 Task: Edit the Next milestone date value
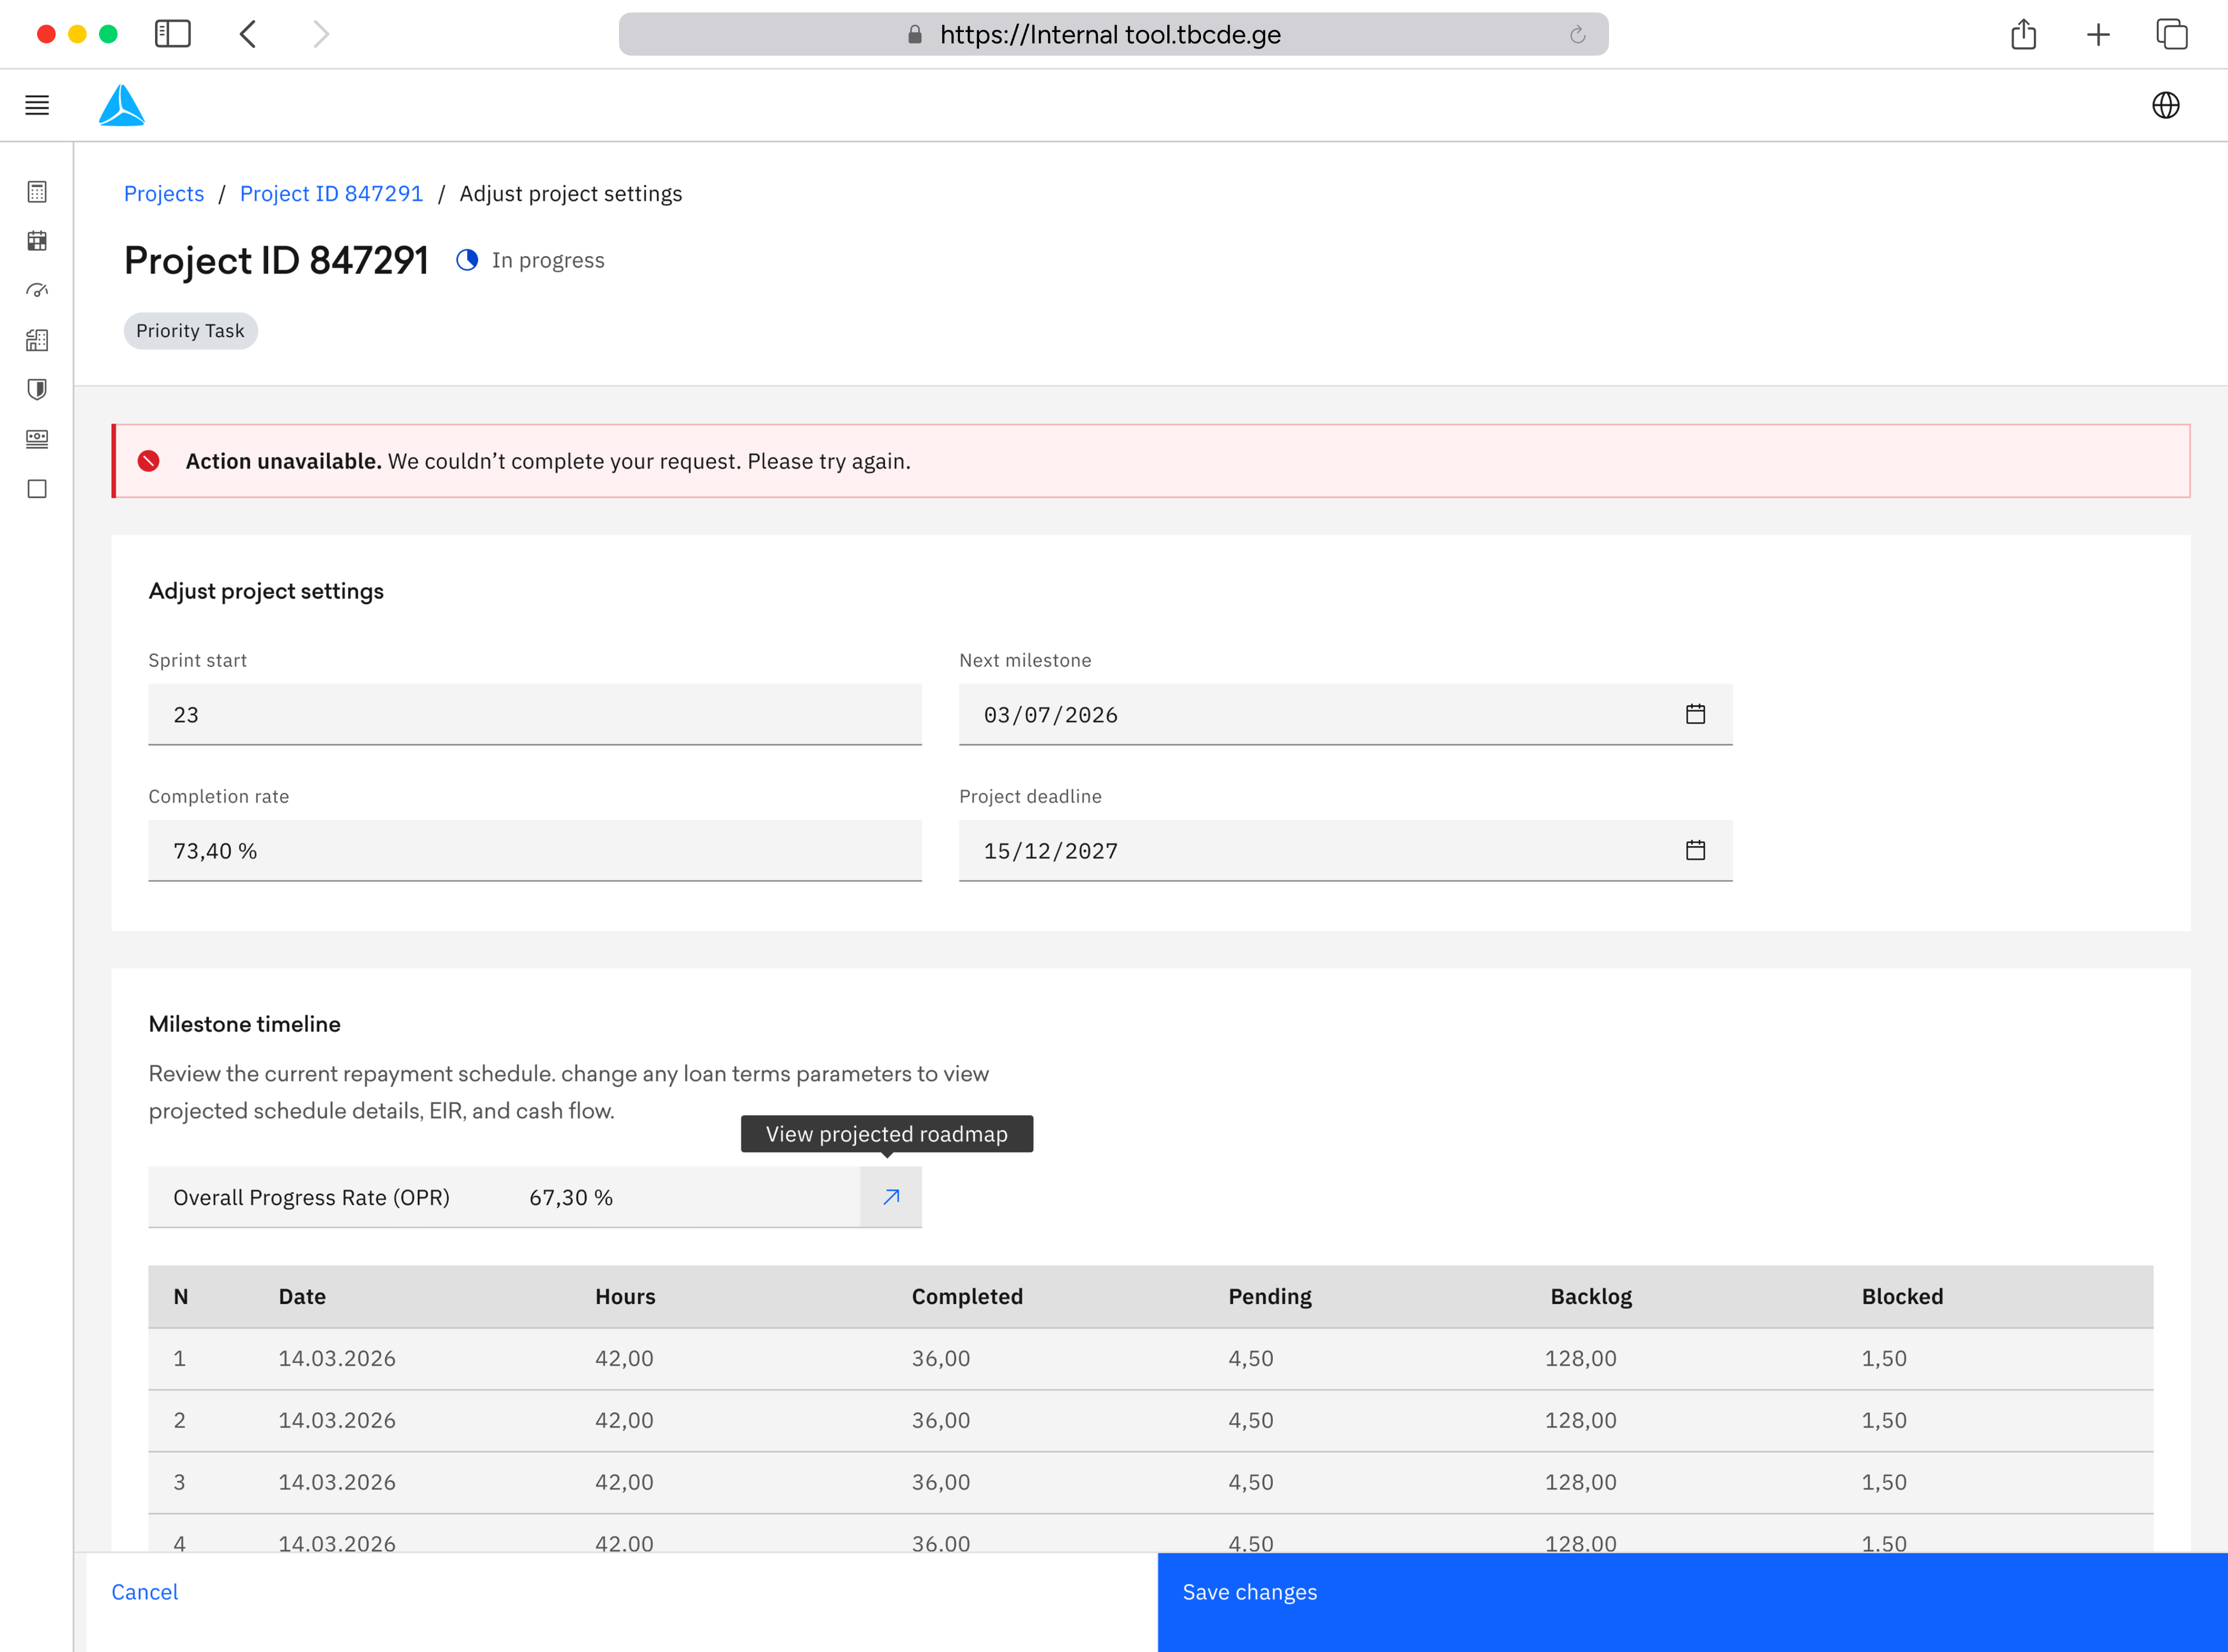1050,715
